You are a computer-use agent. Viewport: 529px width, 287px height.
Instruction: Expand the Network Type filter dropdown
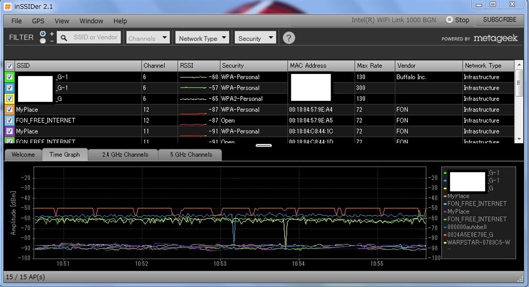203,38
